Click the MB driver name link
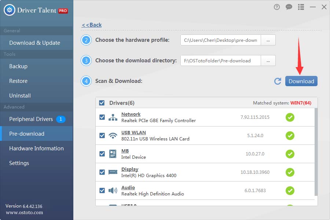Viewport: 330px width, 220px height. click(125, 151)
